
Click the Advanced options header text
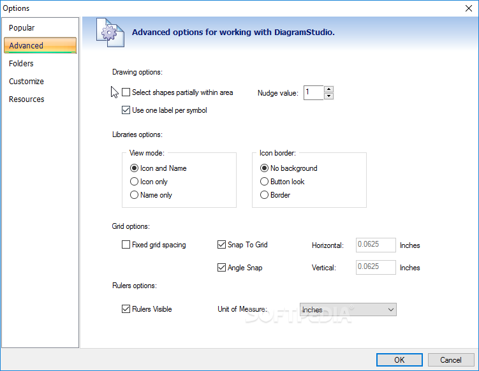tap(233, 33)
